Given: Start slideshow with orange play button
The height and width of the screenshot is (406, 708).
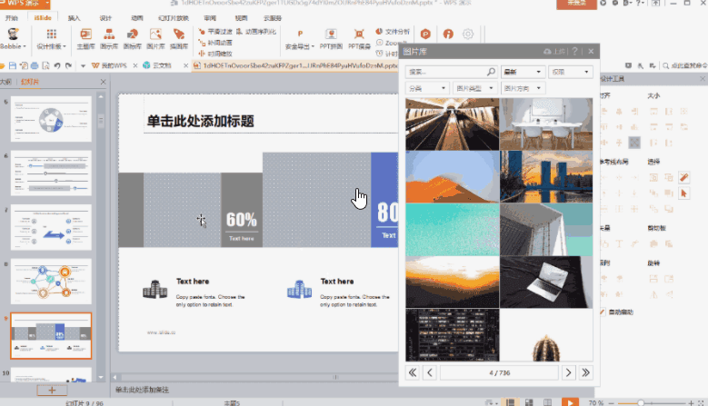Looking at the screenshot, I should [570, 402].
